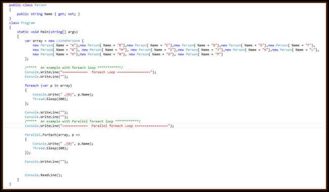Click 'var array = new List<Person> {' line
The image size is (329, 192).
point(54,41)
